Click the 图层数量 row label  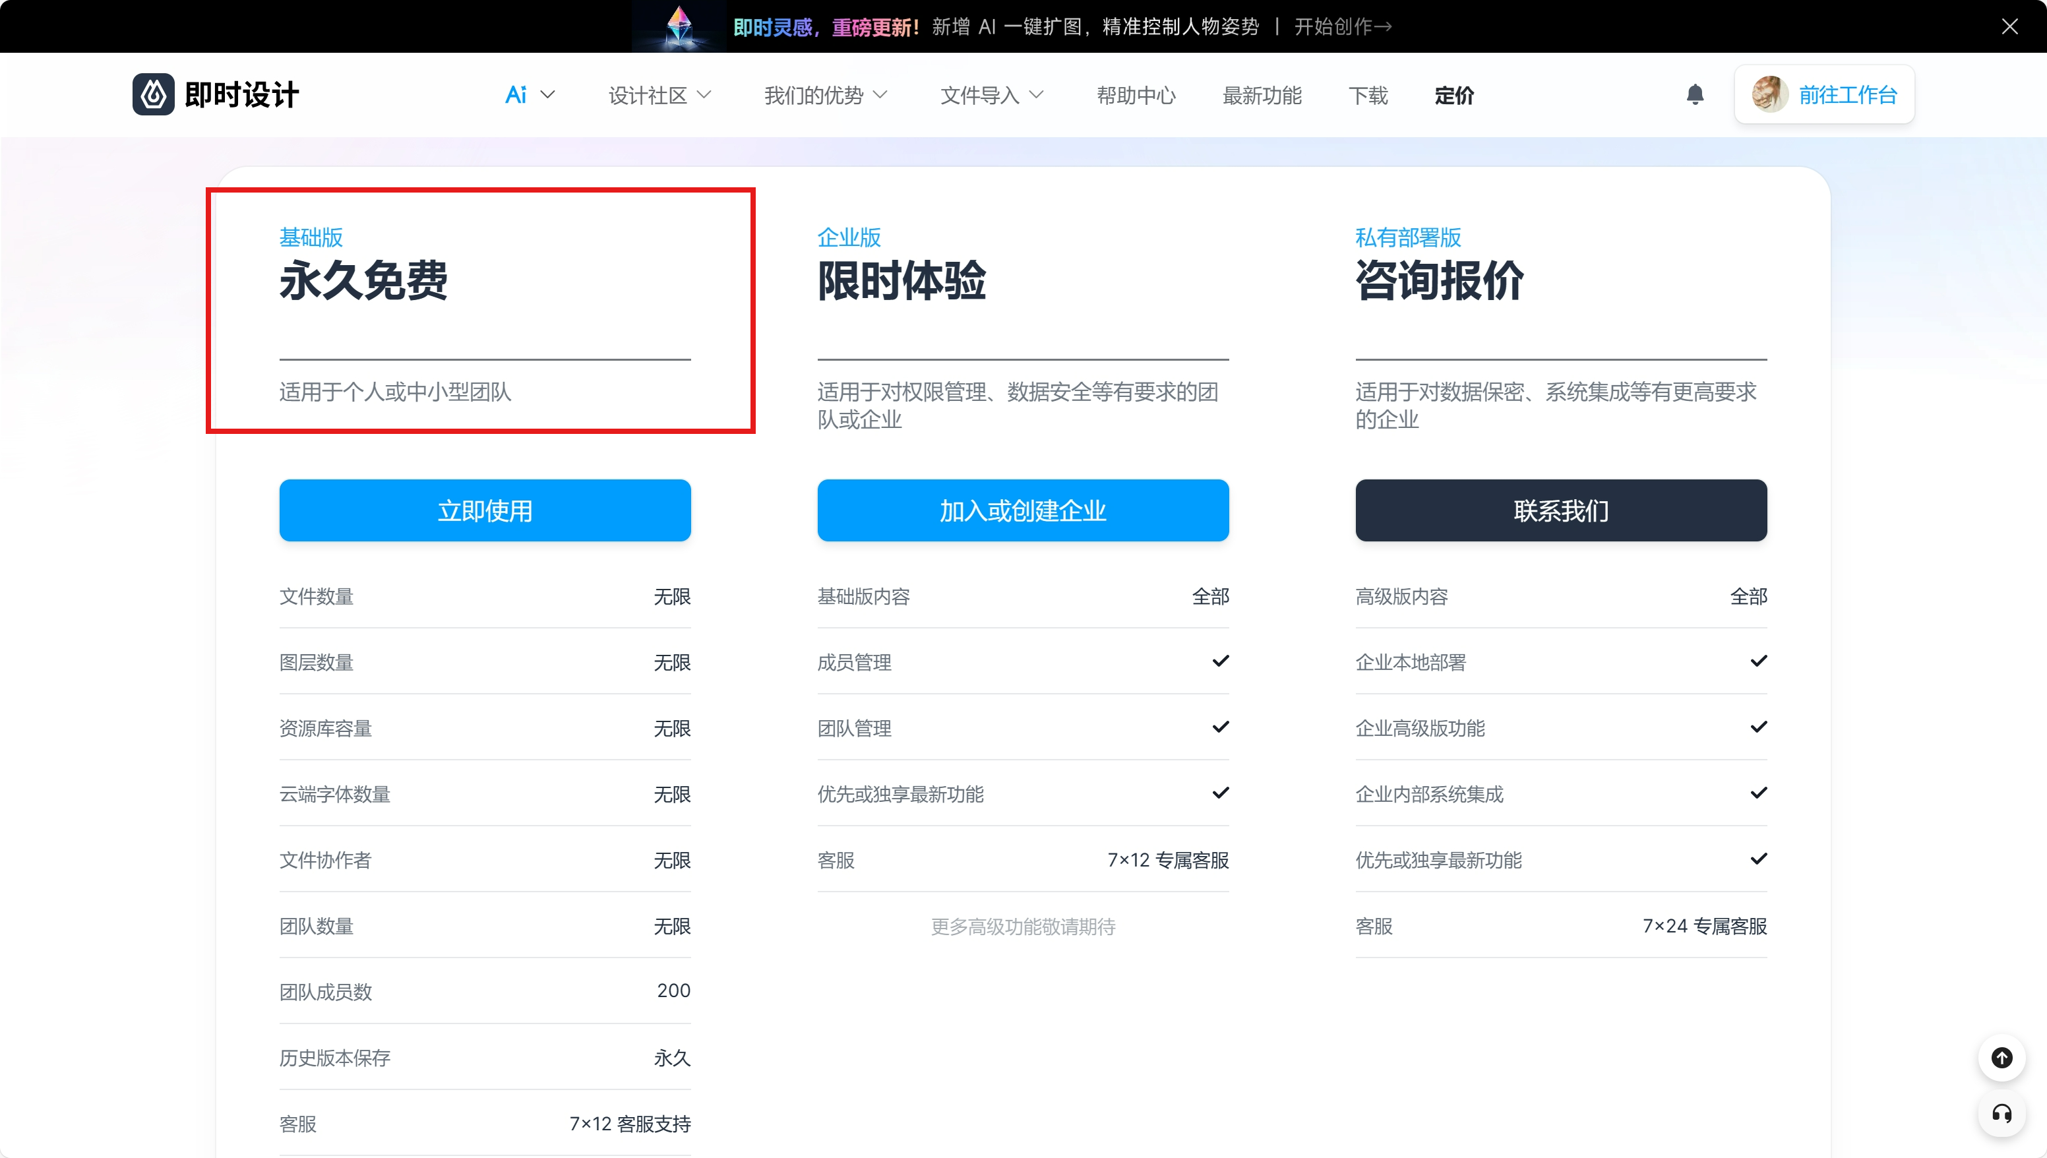[317, 663]
